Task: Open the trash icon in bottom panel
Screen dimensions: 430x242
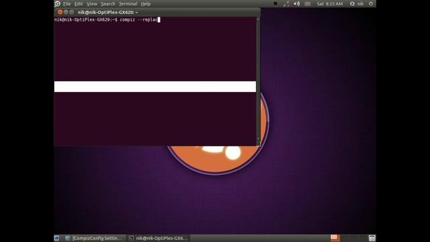Action: [372, 238]
